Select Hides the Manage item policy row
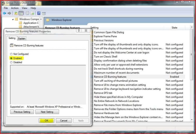The width and height of the screenshot is (196, 134). click(x=128, y=117)
